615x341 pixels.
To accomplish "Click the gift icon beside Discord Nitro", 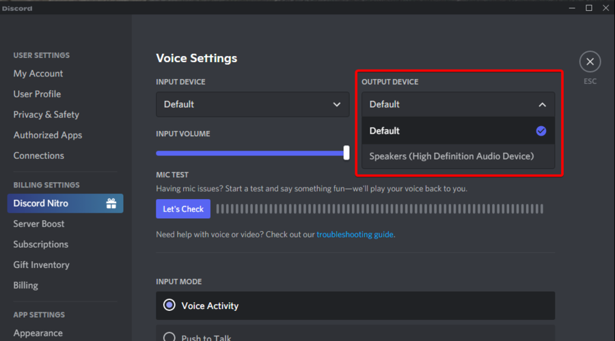I will click(111, 203).
